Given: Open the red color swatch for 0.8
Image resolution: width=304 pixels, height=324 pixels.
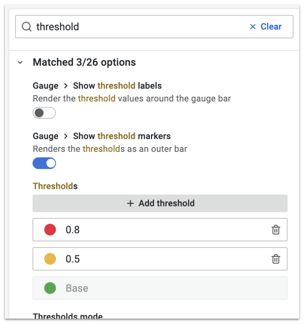Looking at the screenshot, I should point(50,229).
